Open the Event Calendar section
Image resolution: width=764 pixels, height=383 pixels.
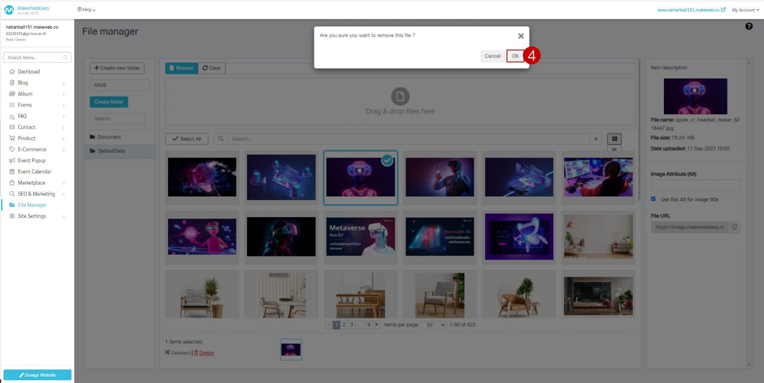pyautogui.click(x=35, y=171)
